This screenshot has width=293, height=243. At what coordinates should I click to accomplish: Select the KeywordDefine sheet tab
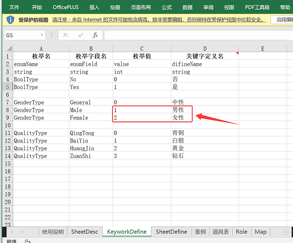pos(127,232)
